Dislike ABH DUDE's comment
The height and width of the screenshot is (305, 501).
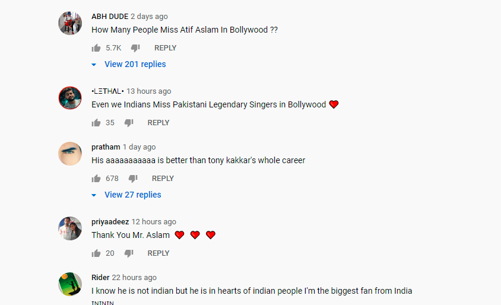point(135,48)
